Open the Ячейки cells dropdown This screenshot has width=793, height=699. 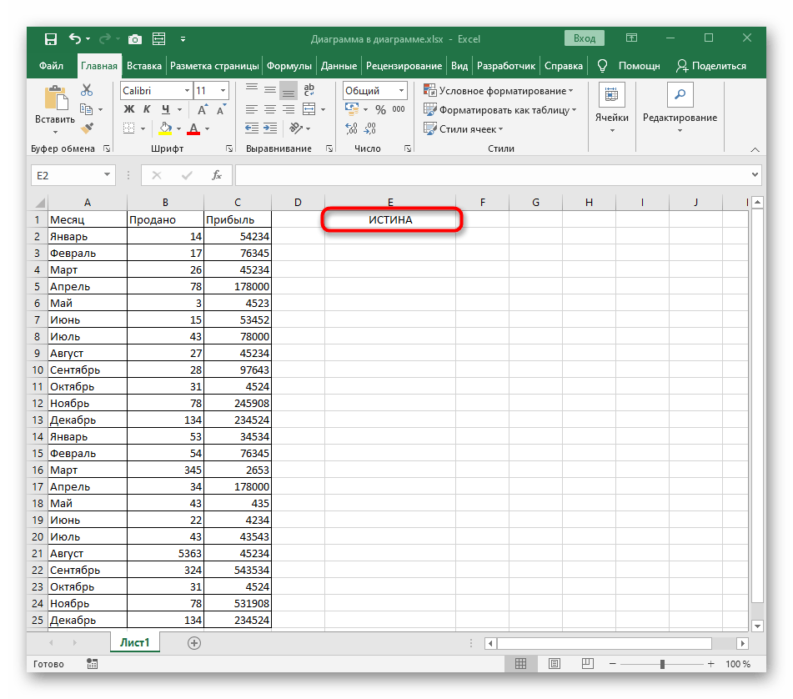coord(611,108)
